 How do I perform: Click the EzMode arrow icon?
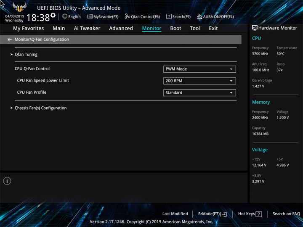[x=224, y=214]
